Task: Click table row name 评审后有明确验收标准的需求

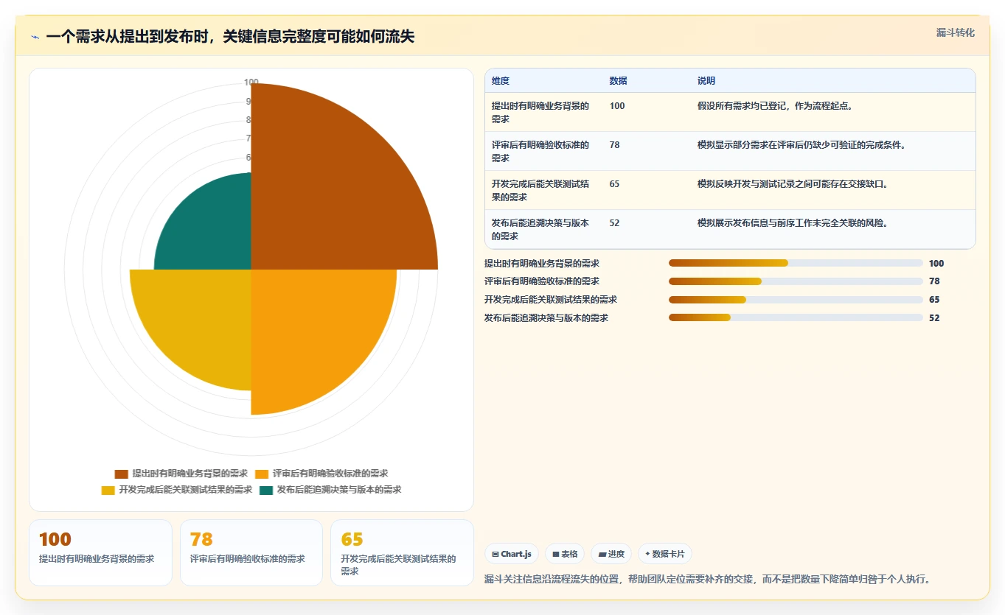Action: click(x=541, y=151)
